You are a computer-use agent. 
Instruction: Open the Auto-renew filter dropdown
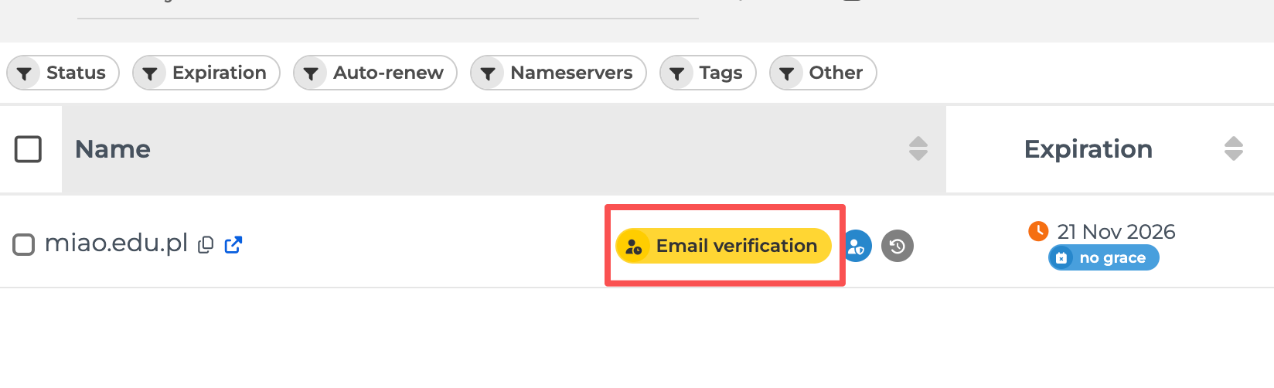point(376,73)
